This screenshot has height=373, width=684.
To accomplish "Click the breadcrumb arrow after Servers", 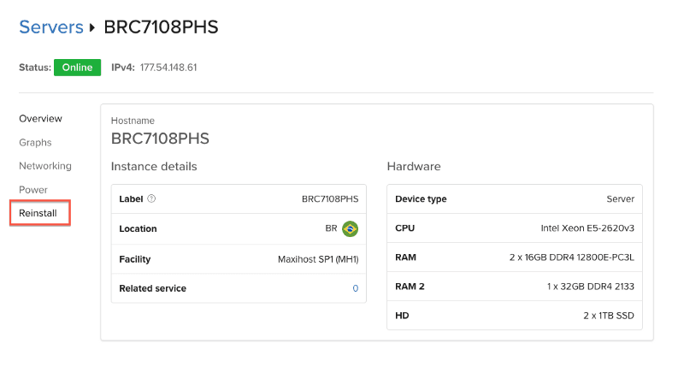I will point(92,27).
